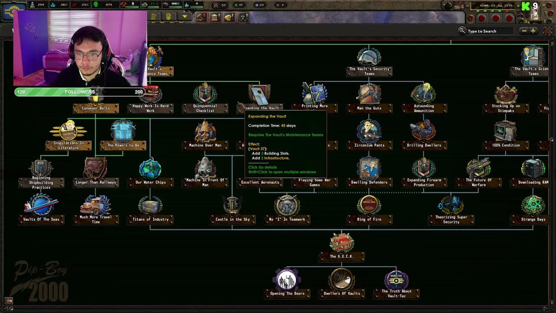This screenshot has width=556, height=313.
Task: Select the Our Water Chips focus
Action: pyautogui.click(x=150, y=173)
